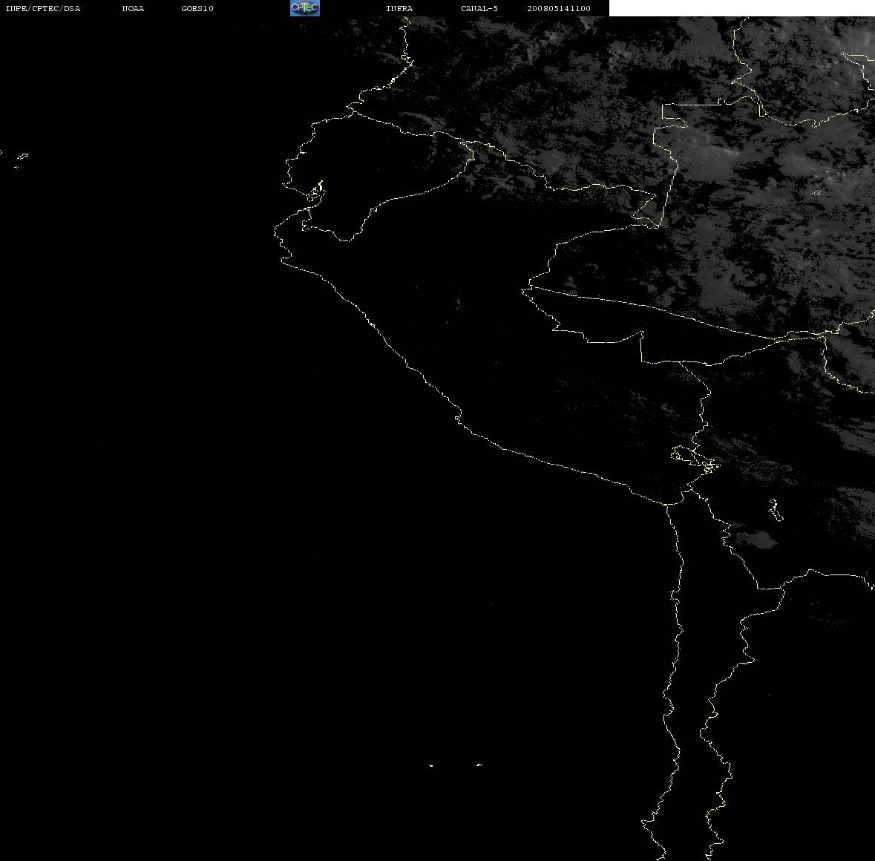Select the NOAA label in header

point(133,8)
